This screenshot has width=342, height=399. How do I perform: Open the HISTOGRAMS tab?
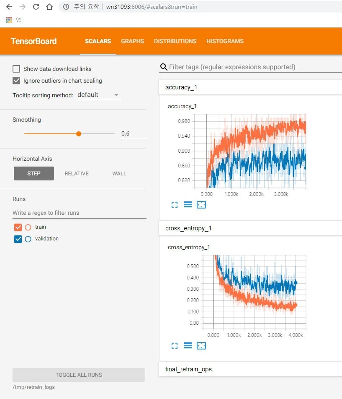point(225,41)
